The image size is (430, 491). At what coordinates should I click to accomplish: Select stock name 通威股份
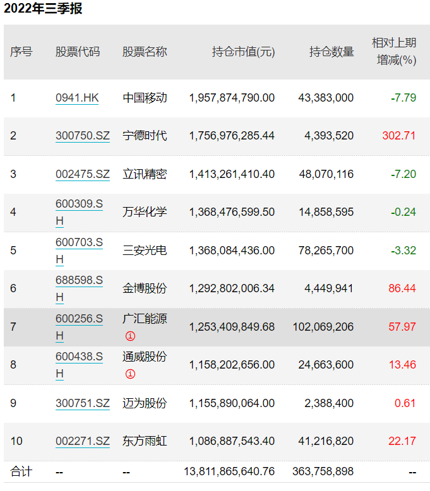pyautogui.click(x=145, y=357)
